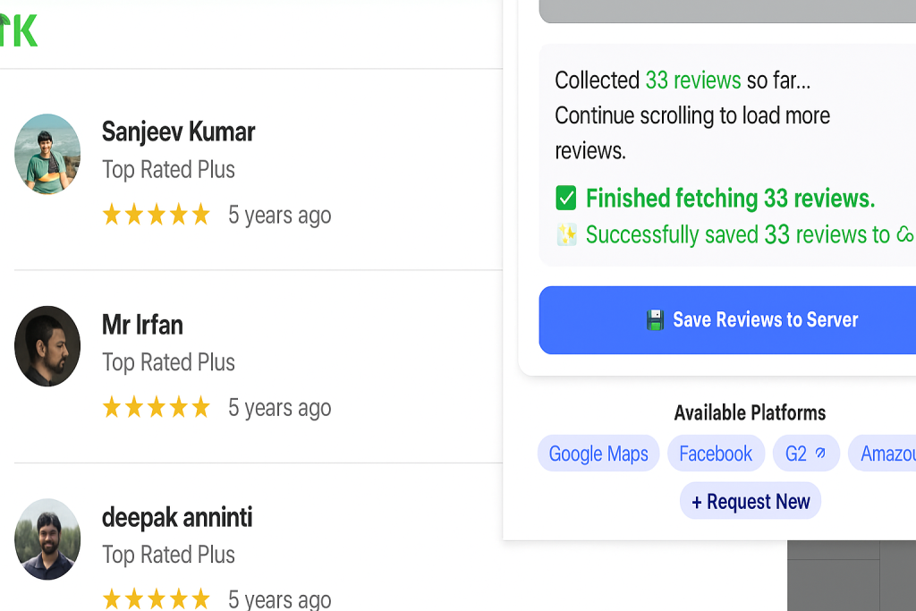
Task: Click the sparkle icon beside Successfully saved
Action: (x=566, y=235)
